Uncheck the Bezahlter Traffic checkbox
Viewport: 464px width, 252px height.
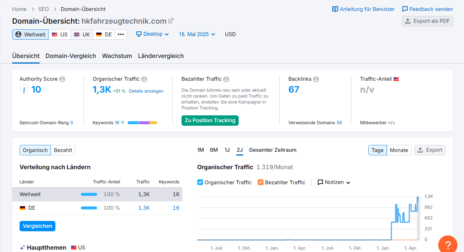(x=261, y=182)
